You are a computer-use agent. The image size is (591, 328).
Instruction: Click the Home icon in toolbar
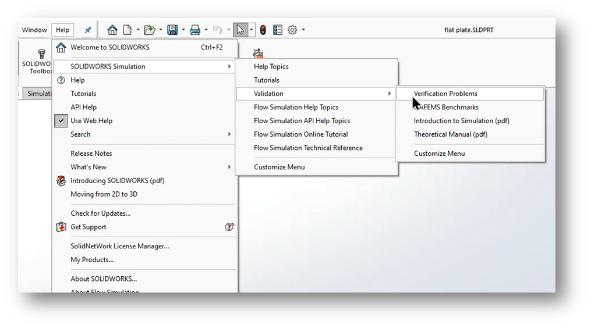click(x=112, y=30)
